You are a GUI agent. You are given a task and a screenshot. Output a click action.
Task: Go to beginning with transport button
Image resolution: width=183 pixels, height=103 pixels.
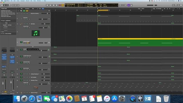[53, 5]
